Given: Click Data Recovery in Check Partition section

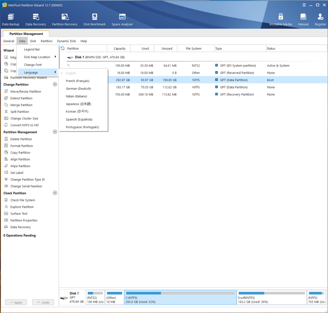Looking at the screenshot, I should coord(20,227).
